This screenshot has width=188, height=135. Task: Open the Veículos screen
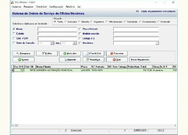point(70,53)
